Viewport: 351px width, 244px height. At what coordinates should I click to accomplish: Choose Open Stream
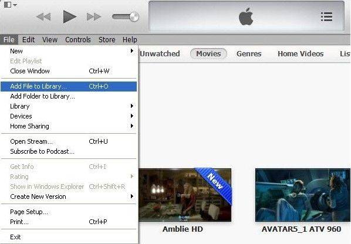(x=69, y=141)
